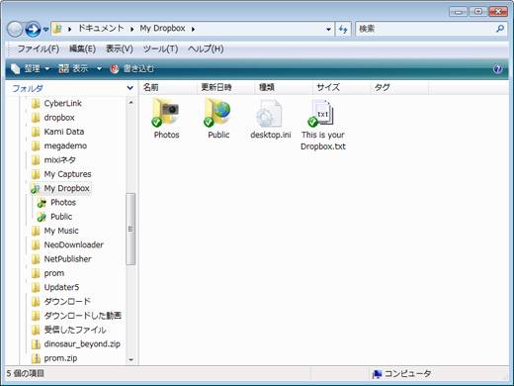This screenshot has width=514, height=386.
Task: Open the 編集(E) menu
Action: [82, 48]
